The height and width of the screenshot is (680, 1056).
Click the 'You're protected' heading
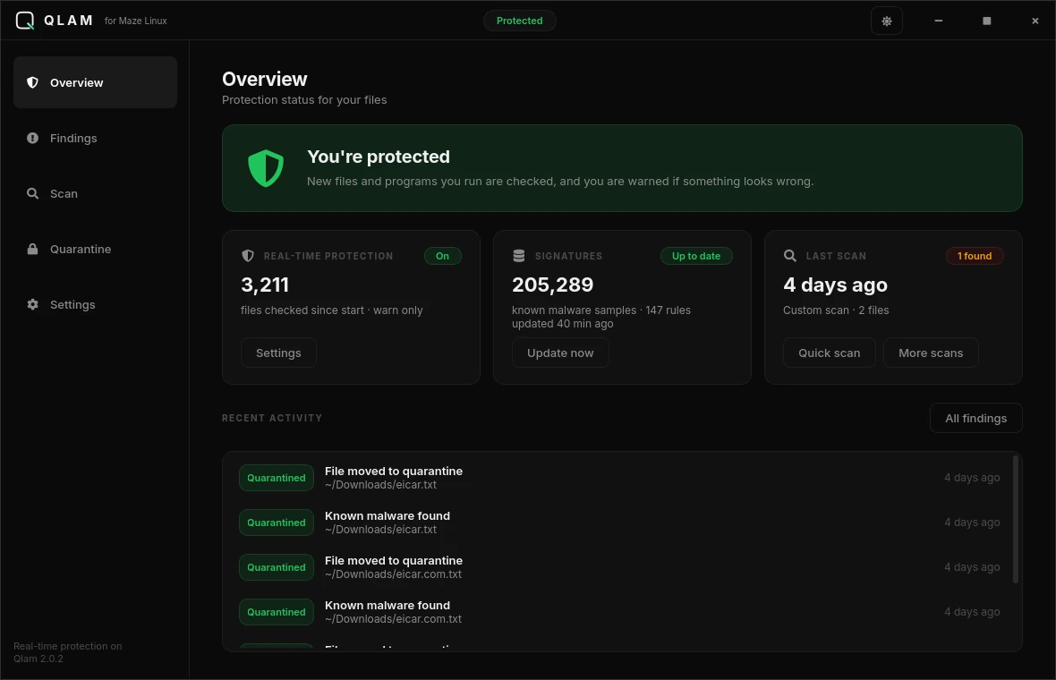click(379, 157)
